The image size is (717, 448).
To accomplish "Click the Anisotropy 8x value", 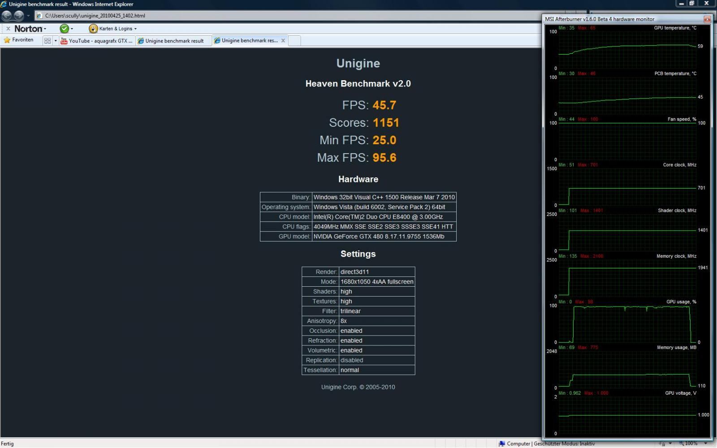I will pos(377,321).
